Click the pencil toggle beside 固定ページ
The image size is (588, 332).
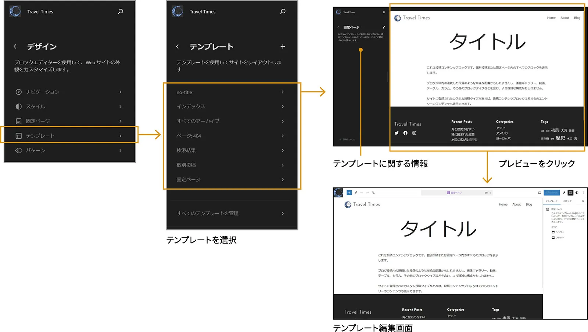(384, 27)
